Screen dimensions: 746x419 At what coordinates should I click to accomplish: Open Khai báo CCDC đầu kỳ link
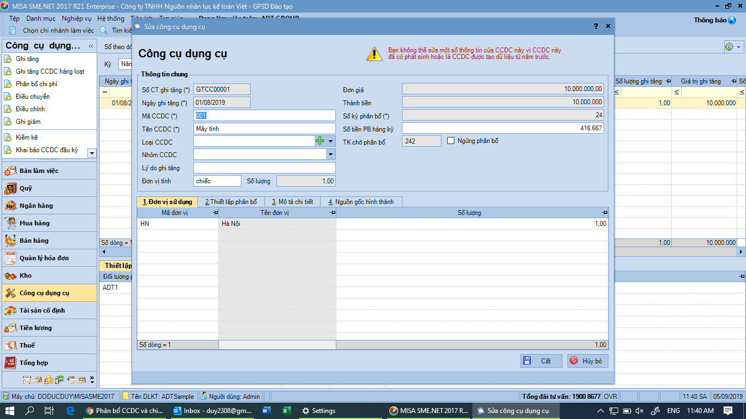(47, 150)
